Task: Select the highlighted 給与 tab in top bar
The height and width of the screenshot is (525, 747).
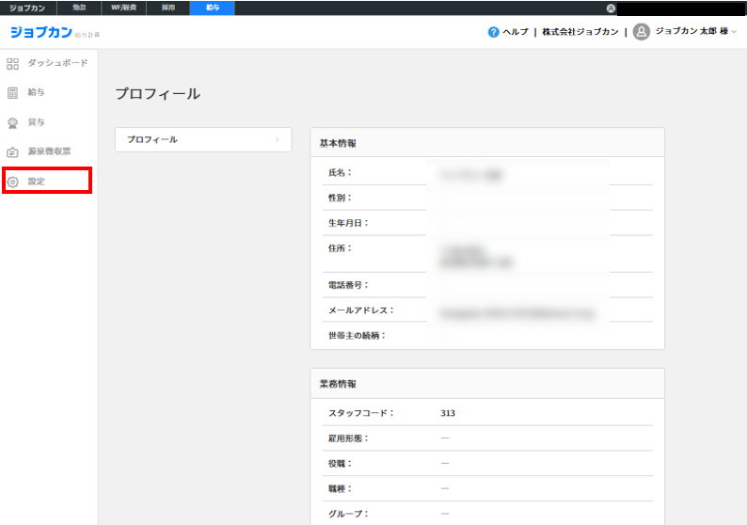Action: tap(212, 8)
